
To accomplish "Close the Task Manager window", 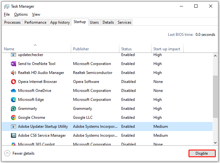I will tap(211, 6).
